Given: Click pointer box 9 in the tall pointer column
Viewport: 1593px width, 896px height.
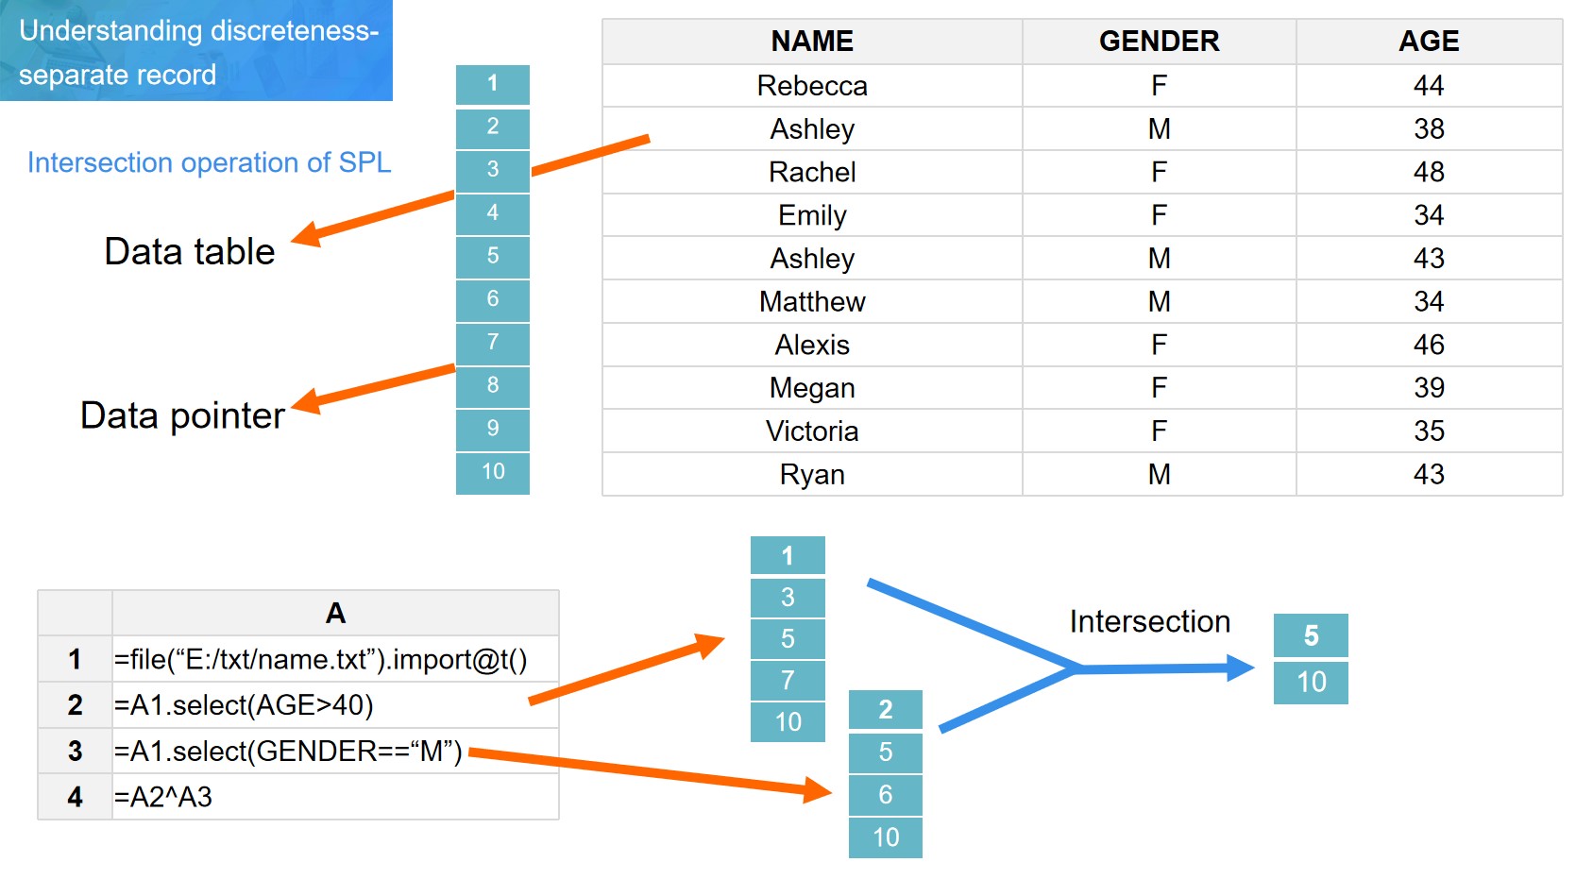Looking at the screenshot, I should click(x=493, y=429).
